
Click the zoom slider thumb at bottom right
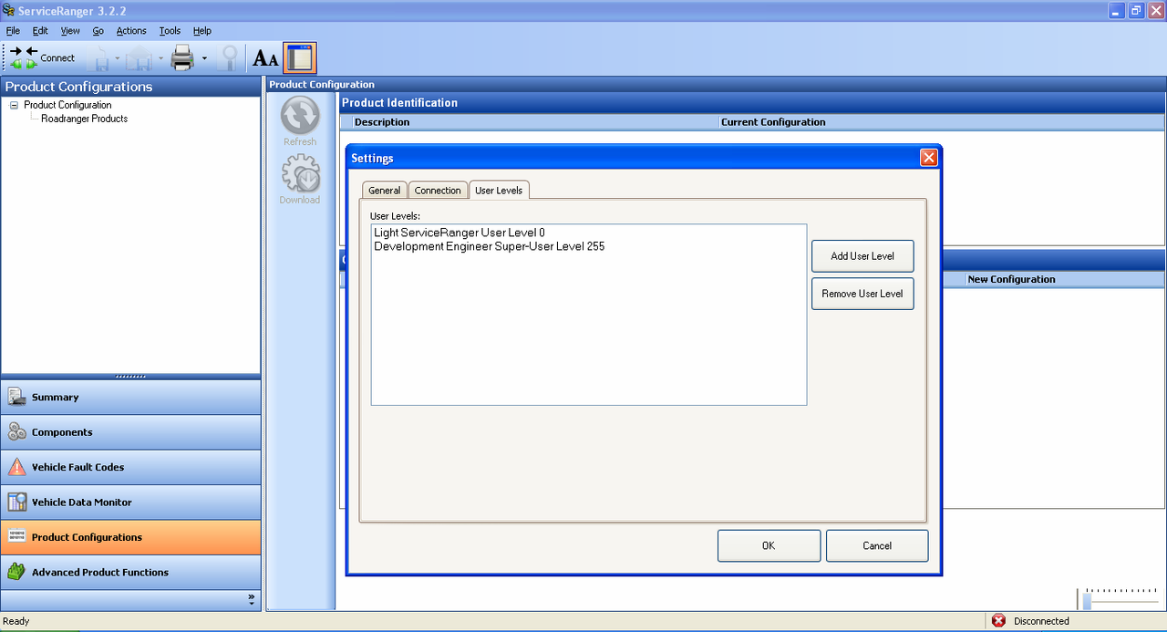point(1087,602)
